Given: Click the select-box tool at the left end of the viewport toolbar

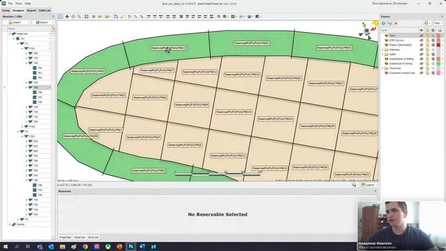Looking at the screenshot, I should [x=61, y=17].
